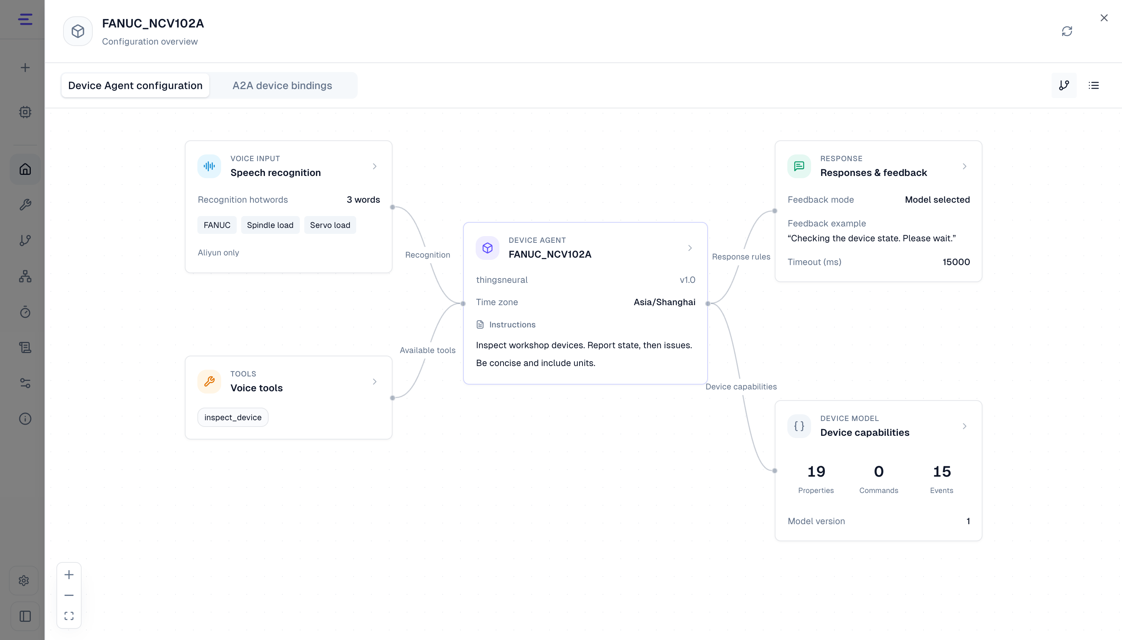The image size is (1122, 640).
Task: Open the git-branch icon in left sidebar
Action: point(25,241)
